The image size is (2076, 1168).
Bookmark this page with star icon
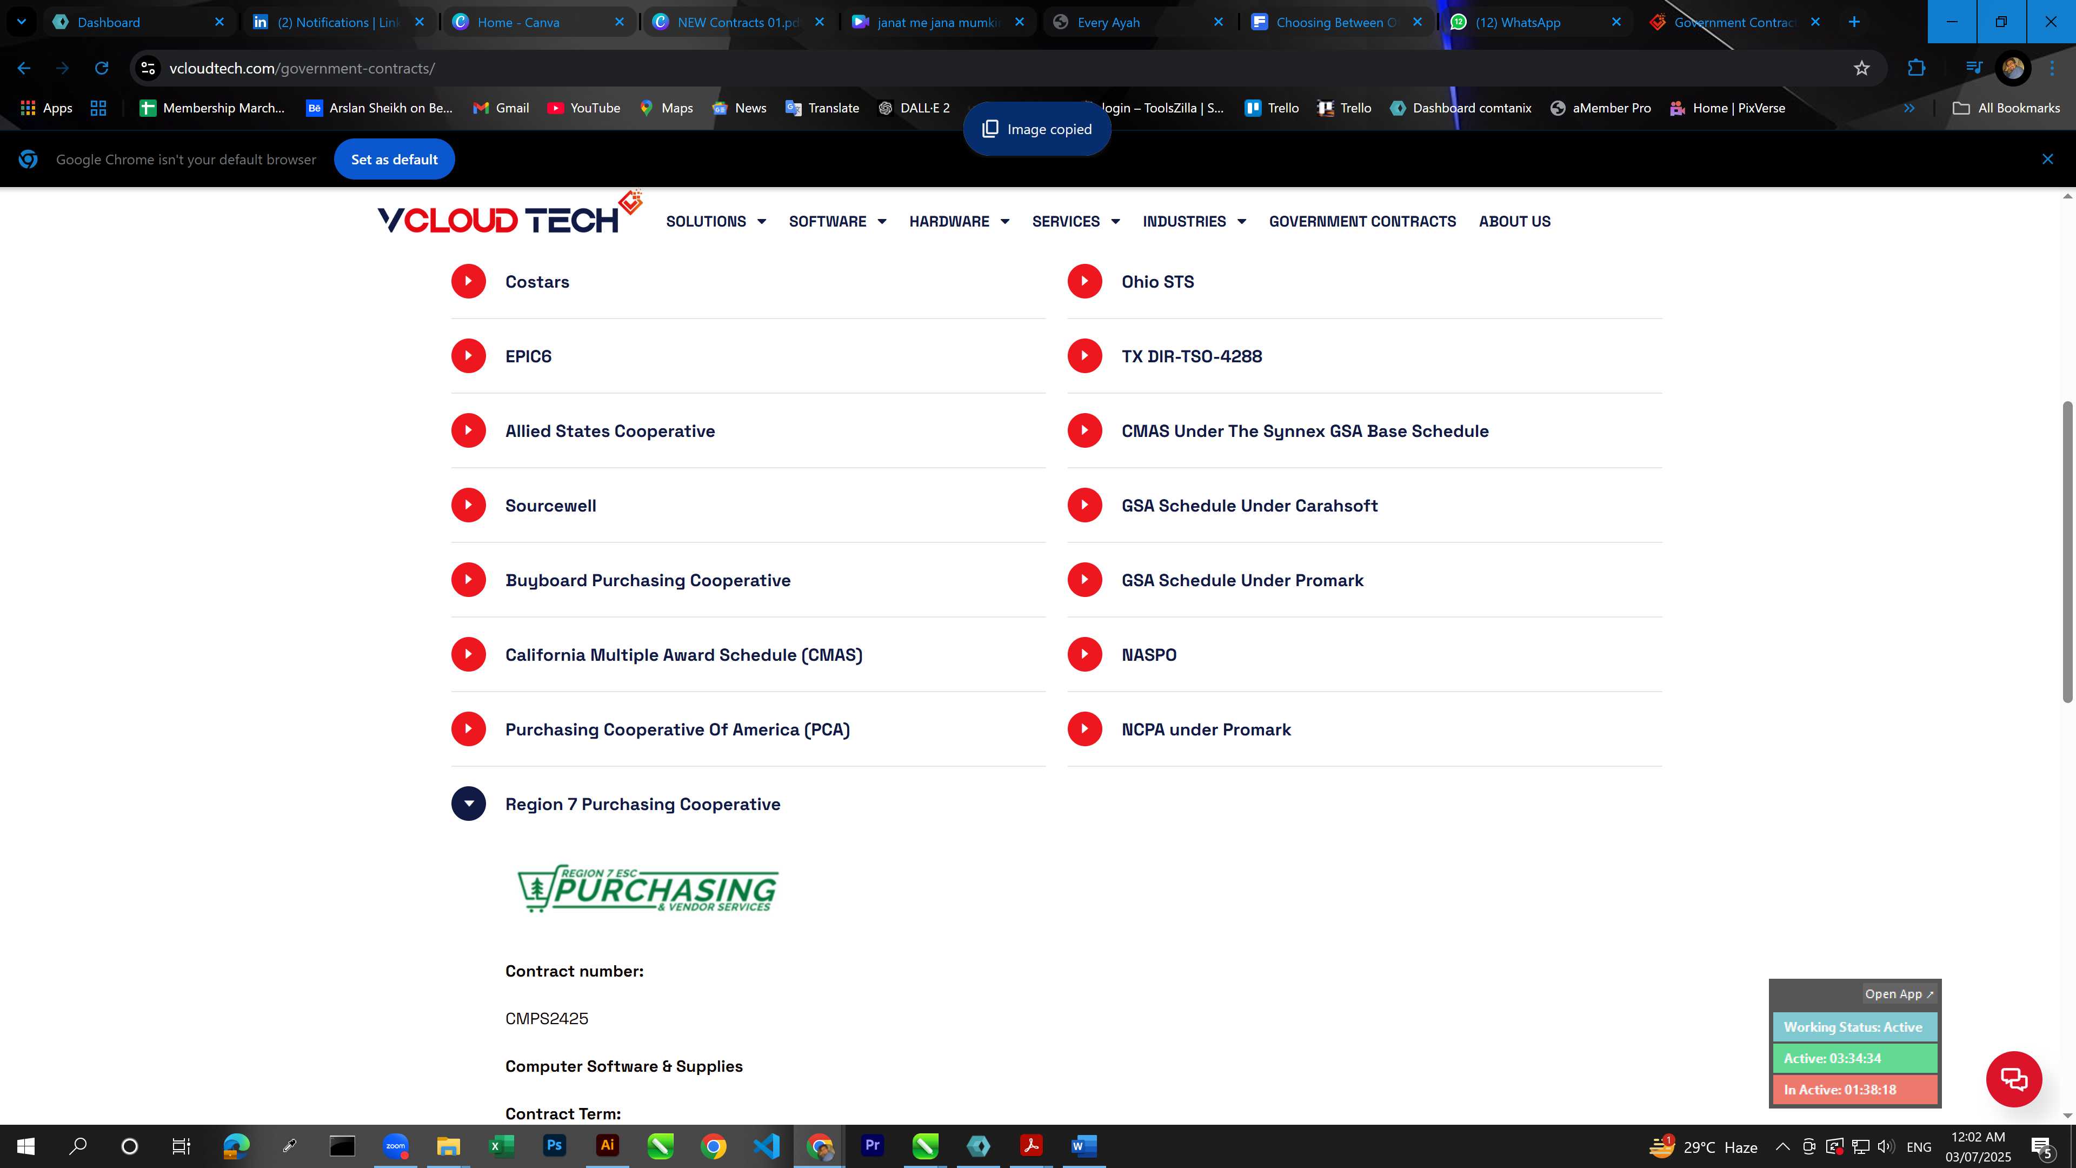pyautogui.click(x=1861, y=69)
